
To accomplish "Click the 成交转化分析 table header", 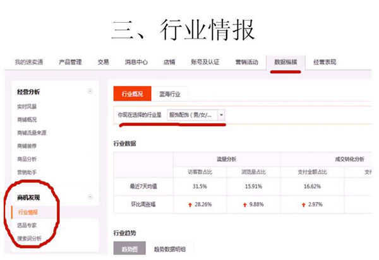I will 350,159.
